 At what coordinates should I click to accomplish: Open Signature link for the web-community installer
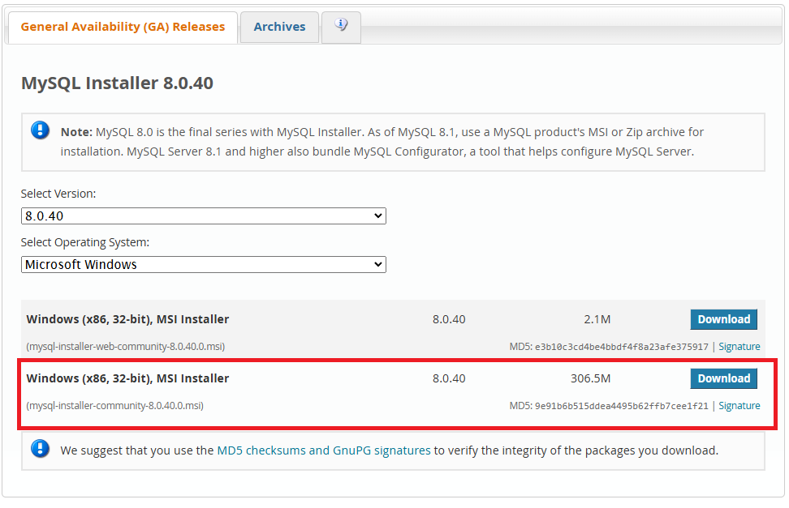click(x=739, y=347)
